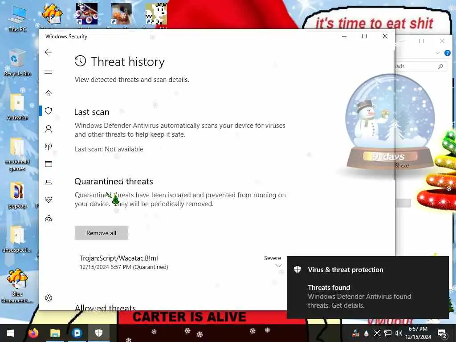
Task: Open the Activator folder on desktop
Action: pyautogui.click(x=17, y=106)
